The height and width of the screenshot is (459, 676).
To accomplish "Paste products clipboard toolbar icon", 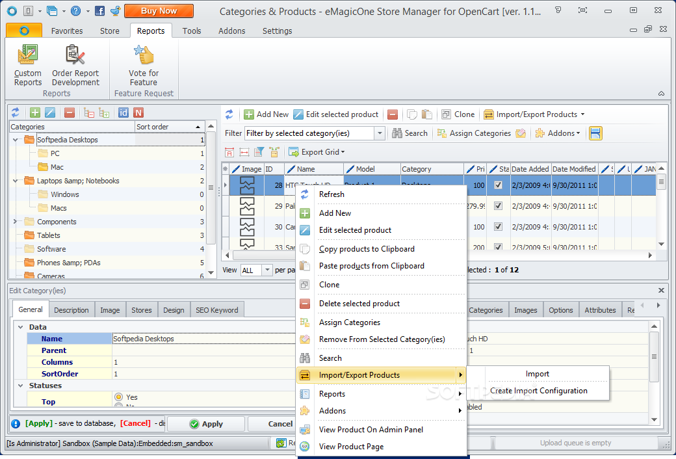I will tap(427, 114).
